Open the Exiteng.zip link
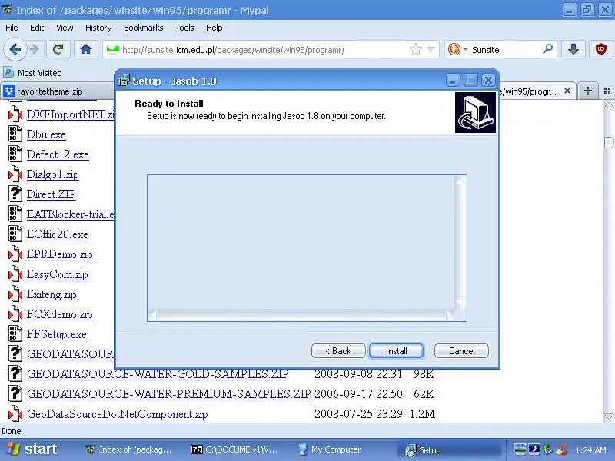 point(52,294)
